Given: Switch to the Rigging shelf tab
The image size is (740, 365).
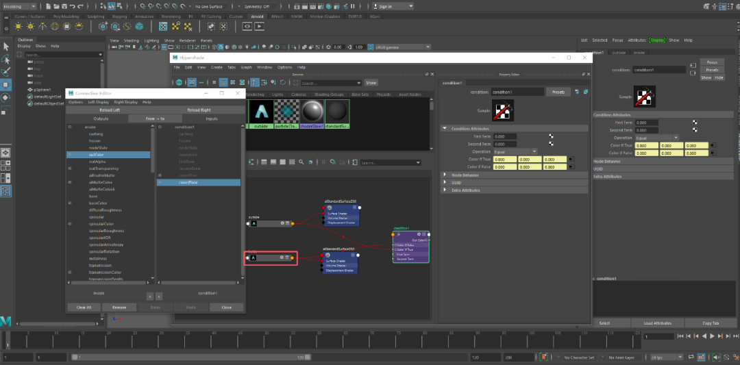Looking at the screenshot, I should (x=119, y=16).
